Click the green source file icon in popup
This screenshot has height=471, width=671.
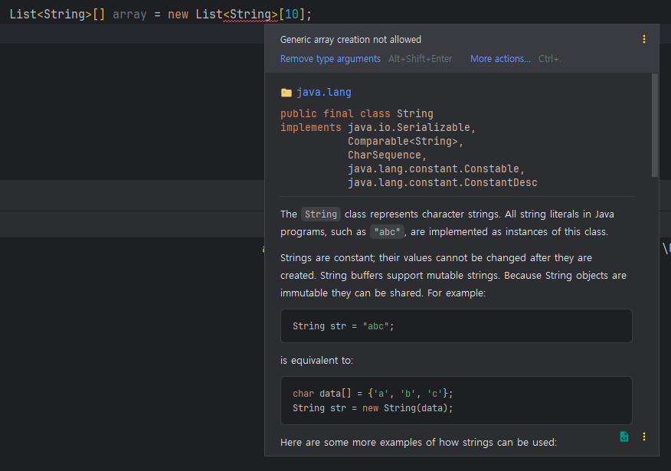[624, 437]
